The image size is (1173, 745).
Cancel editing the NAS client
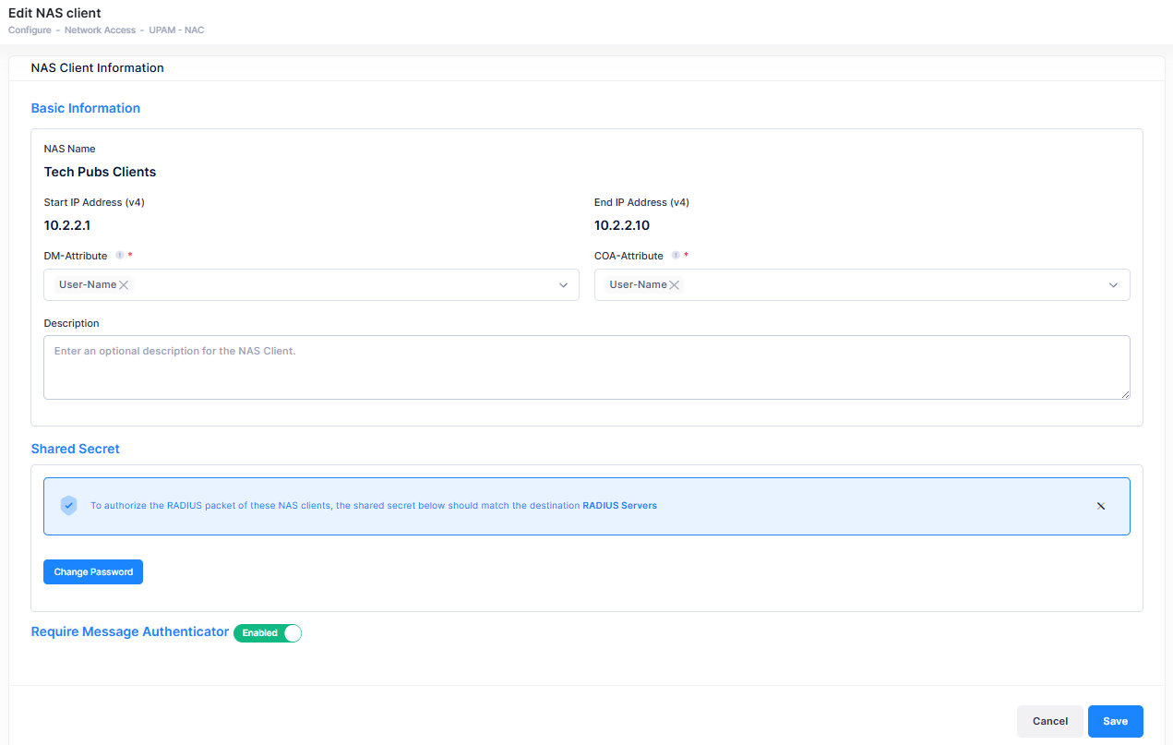pyautogui.click(x=1049, y=721)
